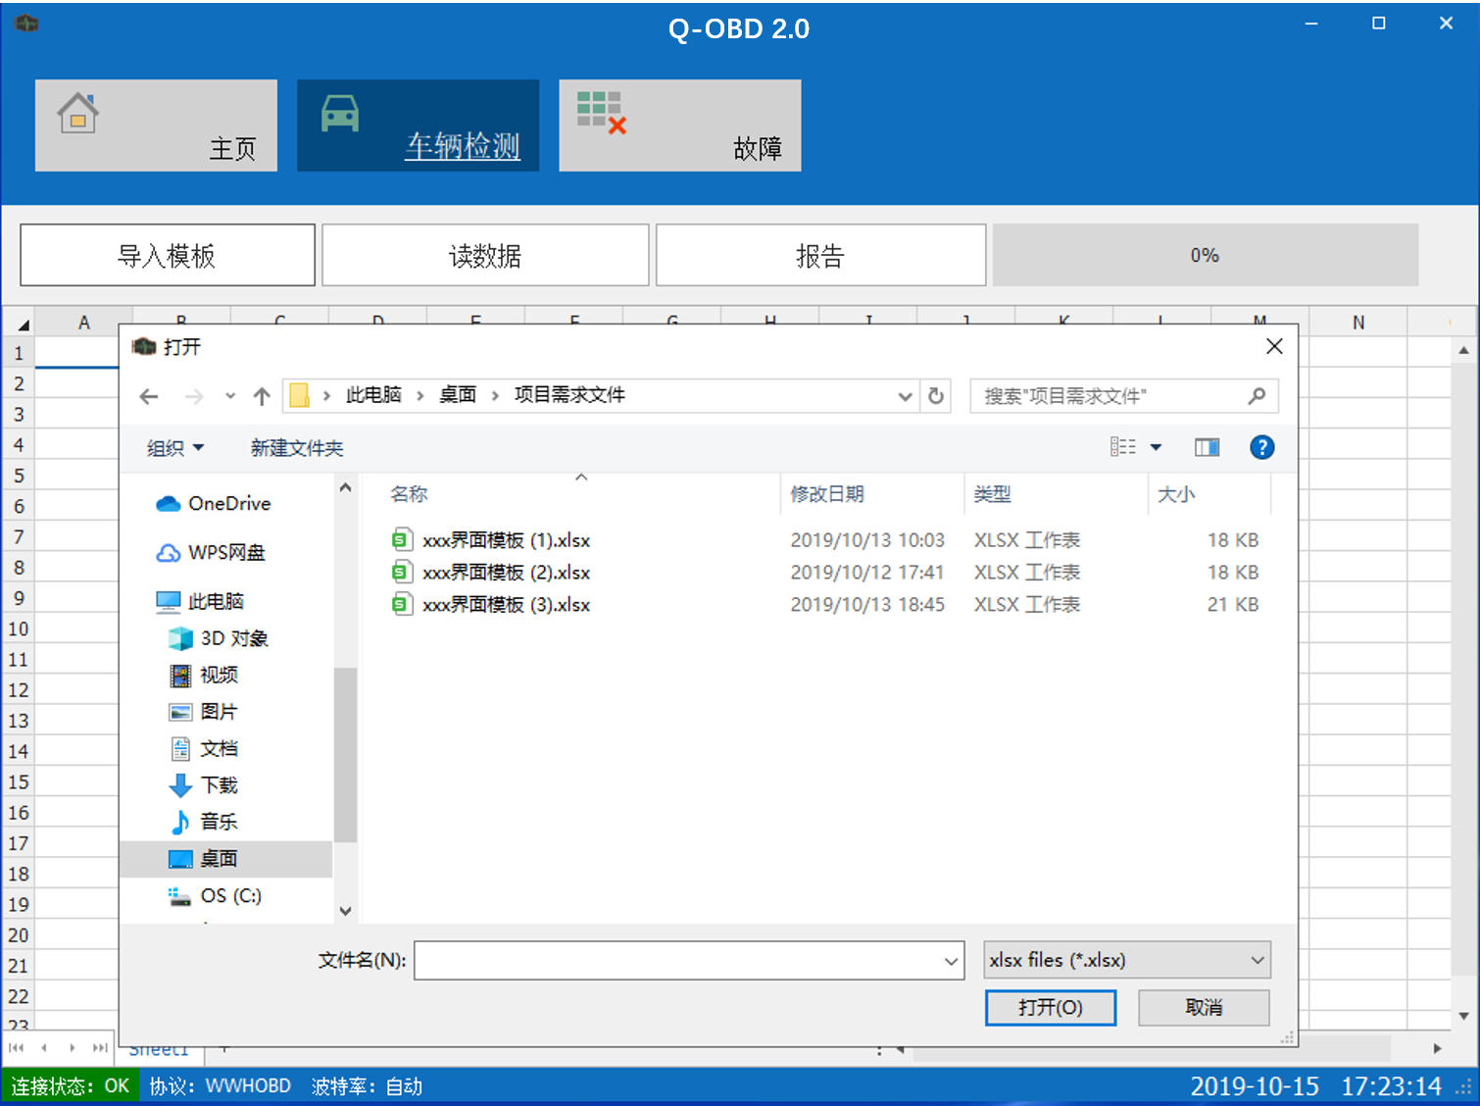Expand the 文件名 dropdown arrow

[x=951, y=961]
